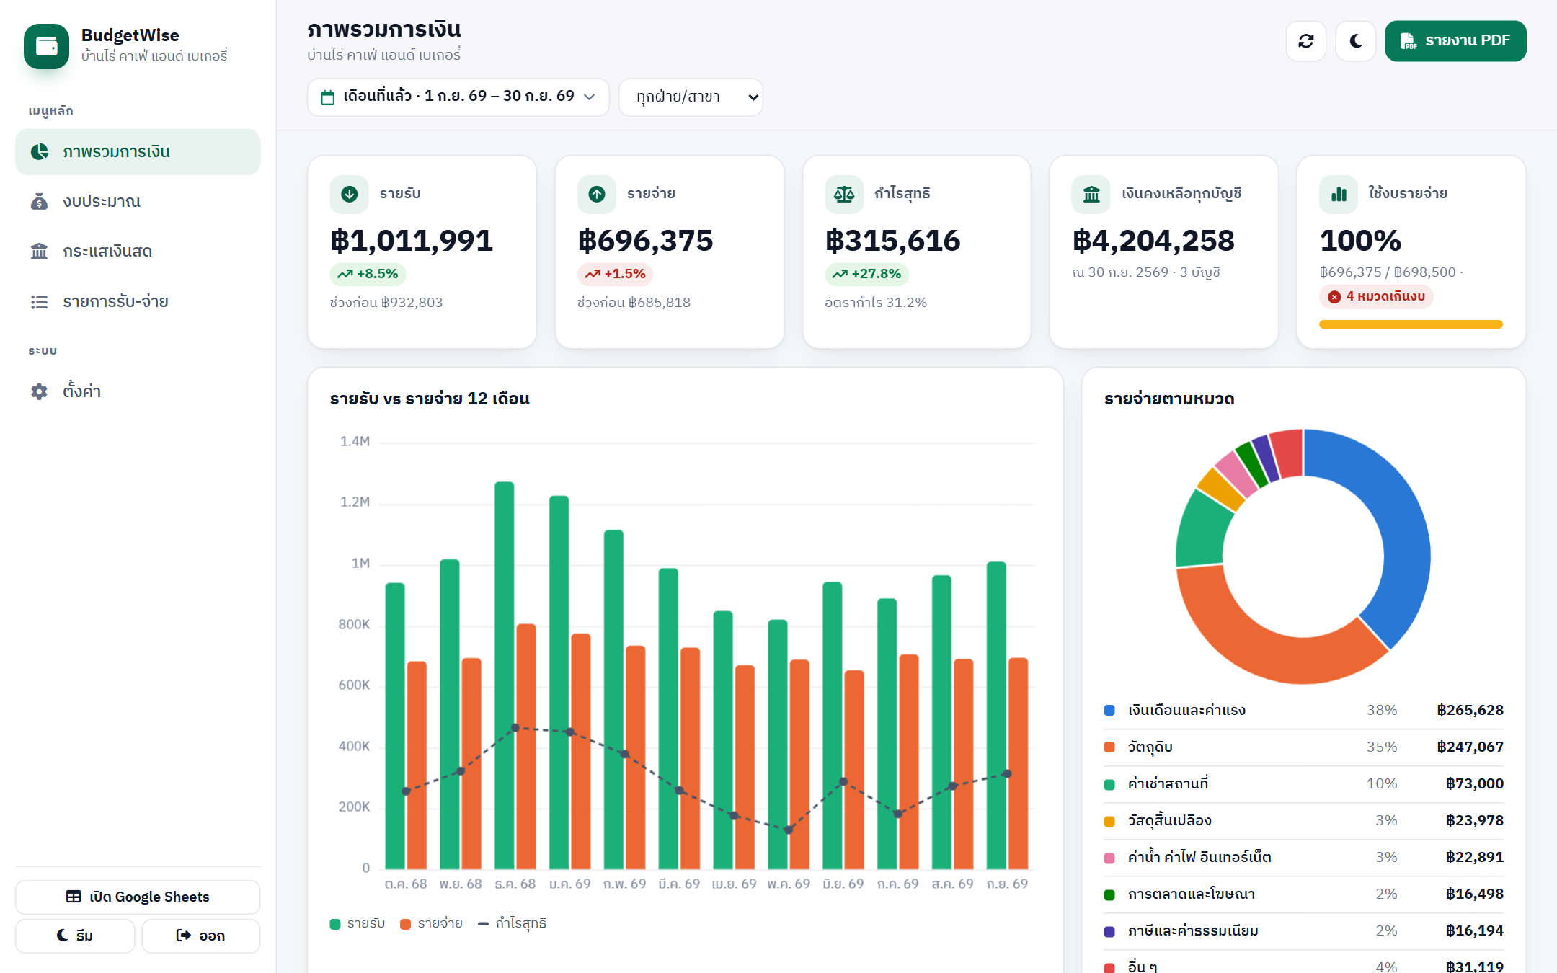Click the refresh data icon button
The image size is (1557, 973).
pos(1305,41)
